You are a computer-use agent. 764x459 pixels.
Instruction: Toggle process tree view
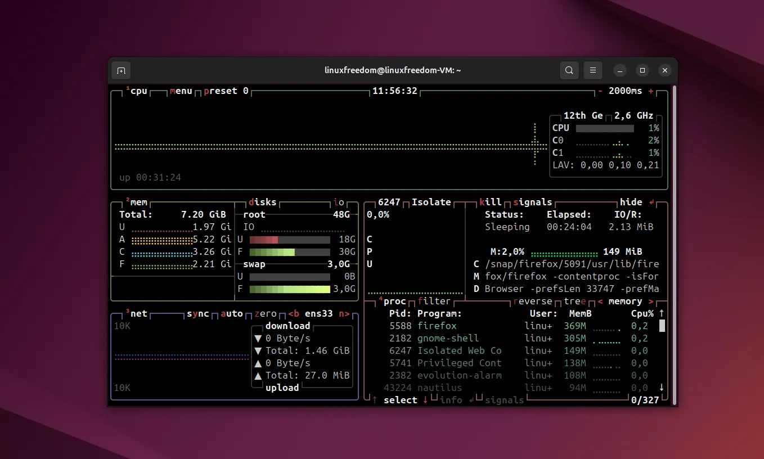pos(575,301)
